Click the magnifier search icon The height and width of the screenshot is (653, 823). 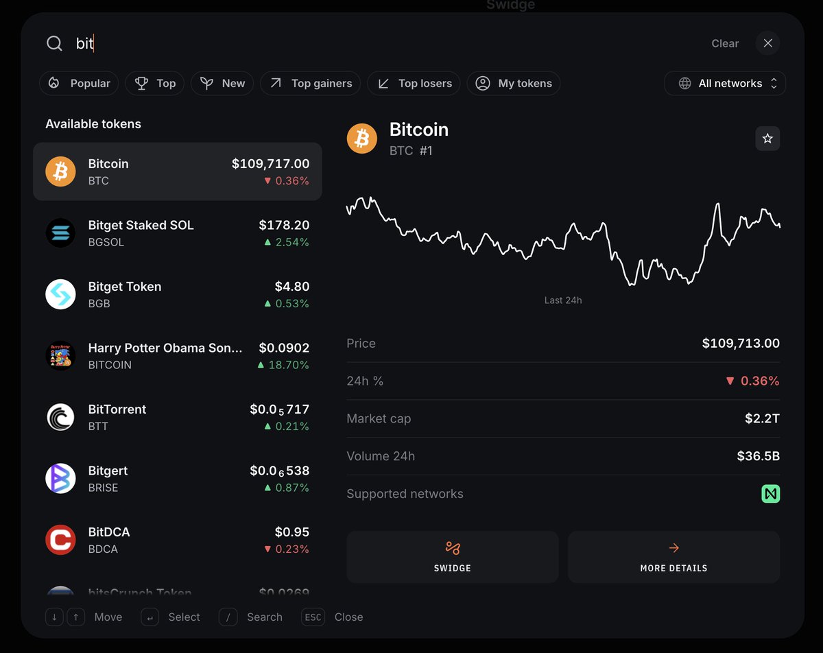tap(54, 43)
